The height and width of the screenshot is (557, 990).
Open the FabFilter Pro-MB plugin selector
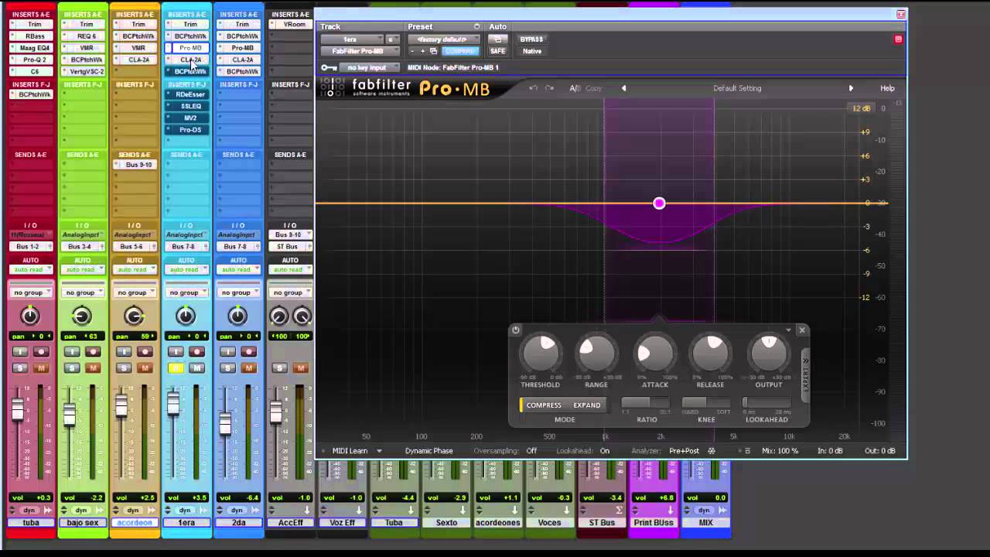(360, 51)
